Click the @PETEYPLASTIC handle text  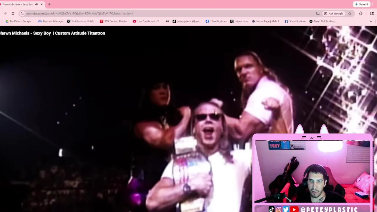point(329,209)
